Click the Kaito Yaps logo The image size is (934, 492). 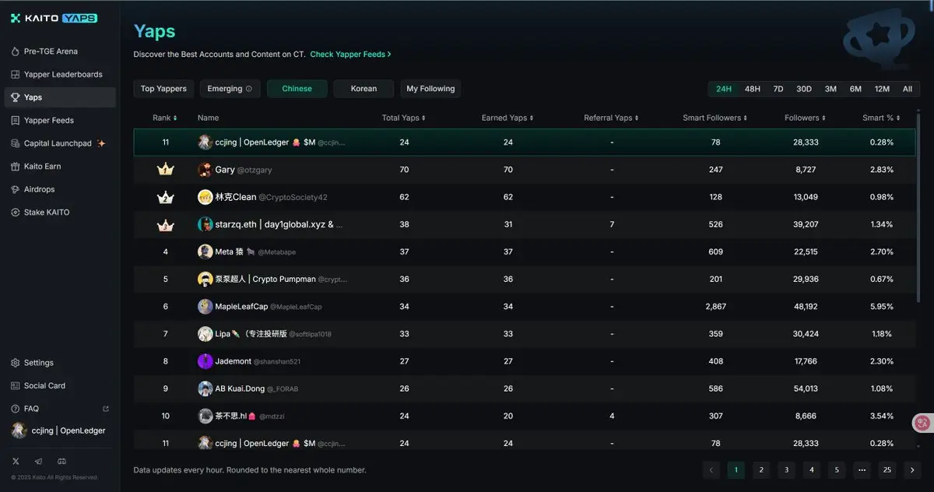(54, 18)
